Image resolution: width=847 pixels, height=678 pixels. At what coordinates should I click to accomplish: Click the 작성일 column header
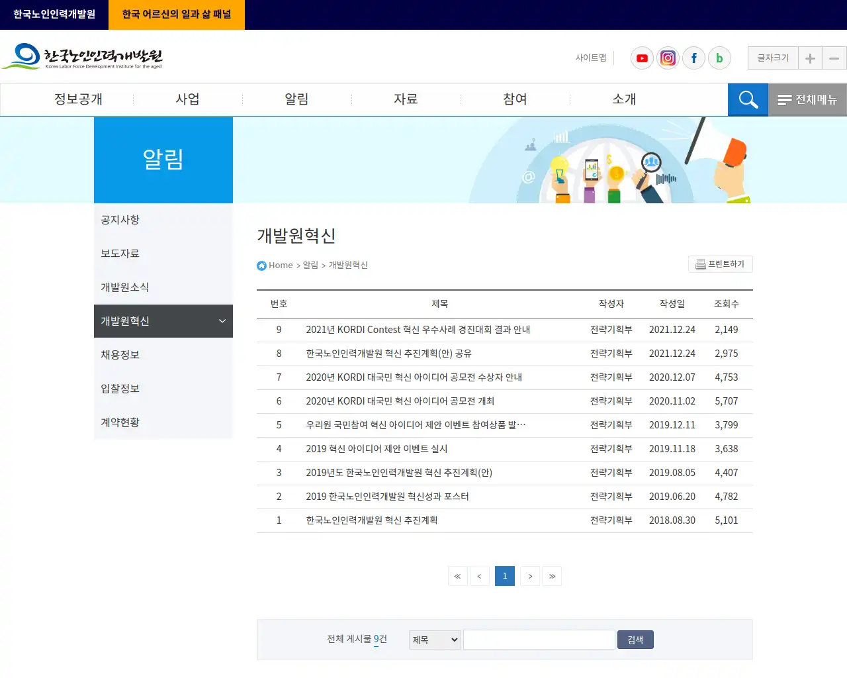(x=672, y=304)
